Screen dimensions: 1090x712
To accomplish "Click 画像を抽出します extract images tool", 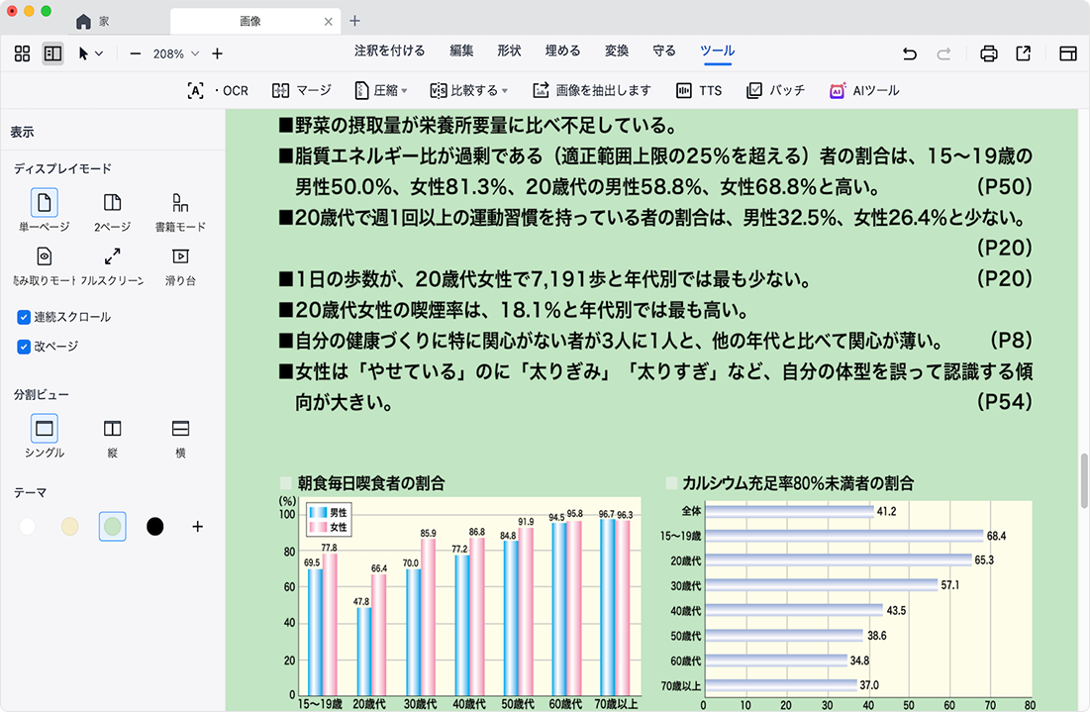I will coord(592,90).
